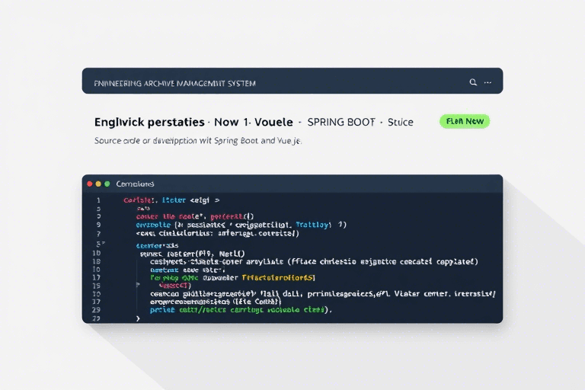Click the green maximize dot on code window

coord(107,184)
